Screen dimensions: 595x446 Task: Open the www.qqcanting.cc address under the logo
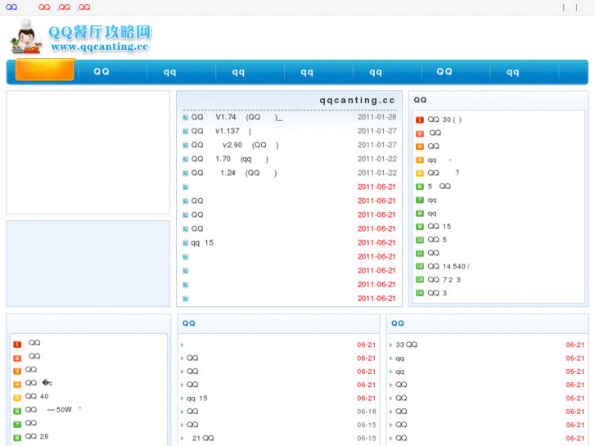[x=99, y=47]
